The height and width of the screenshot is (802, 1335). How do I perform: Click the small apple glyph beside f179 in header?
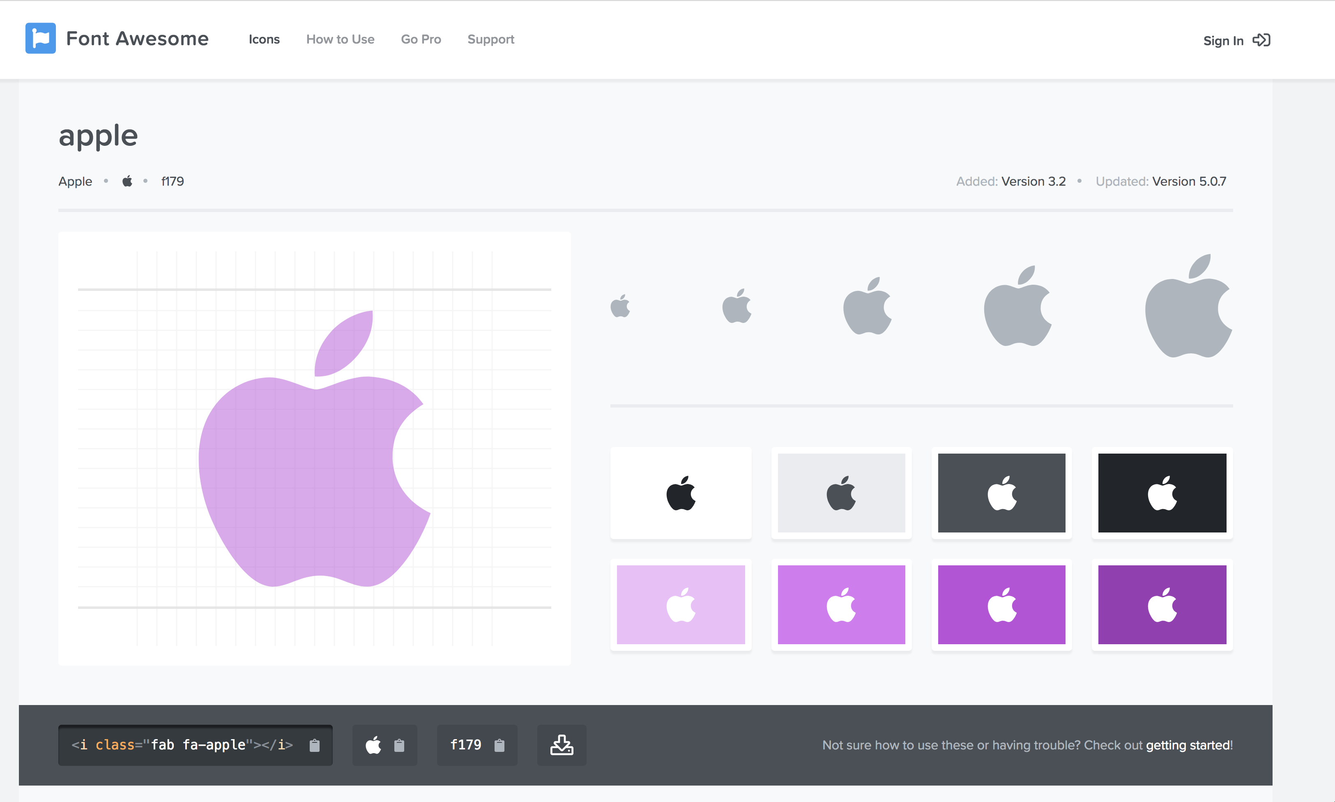click(127, 181)
